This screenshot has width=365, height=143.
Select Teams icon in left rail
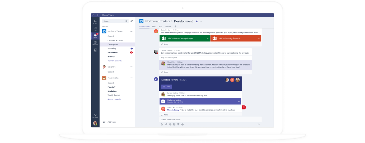[x=95, y=36]
